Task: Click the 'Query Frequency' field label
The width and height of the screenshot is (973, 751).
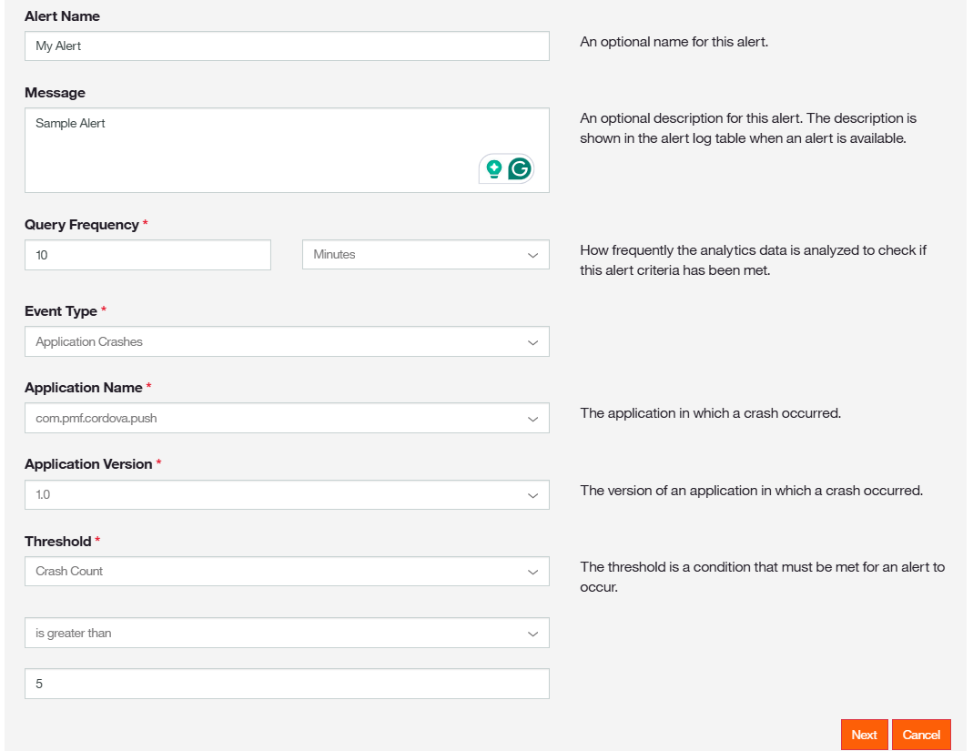Action: pos(82,225)
